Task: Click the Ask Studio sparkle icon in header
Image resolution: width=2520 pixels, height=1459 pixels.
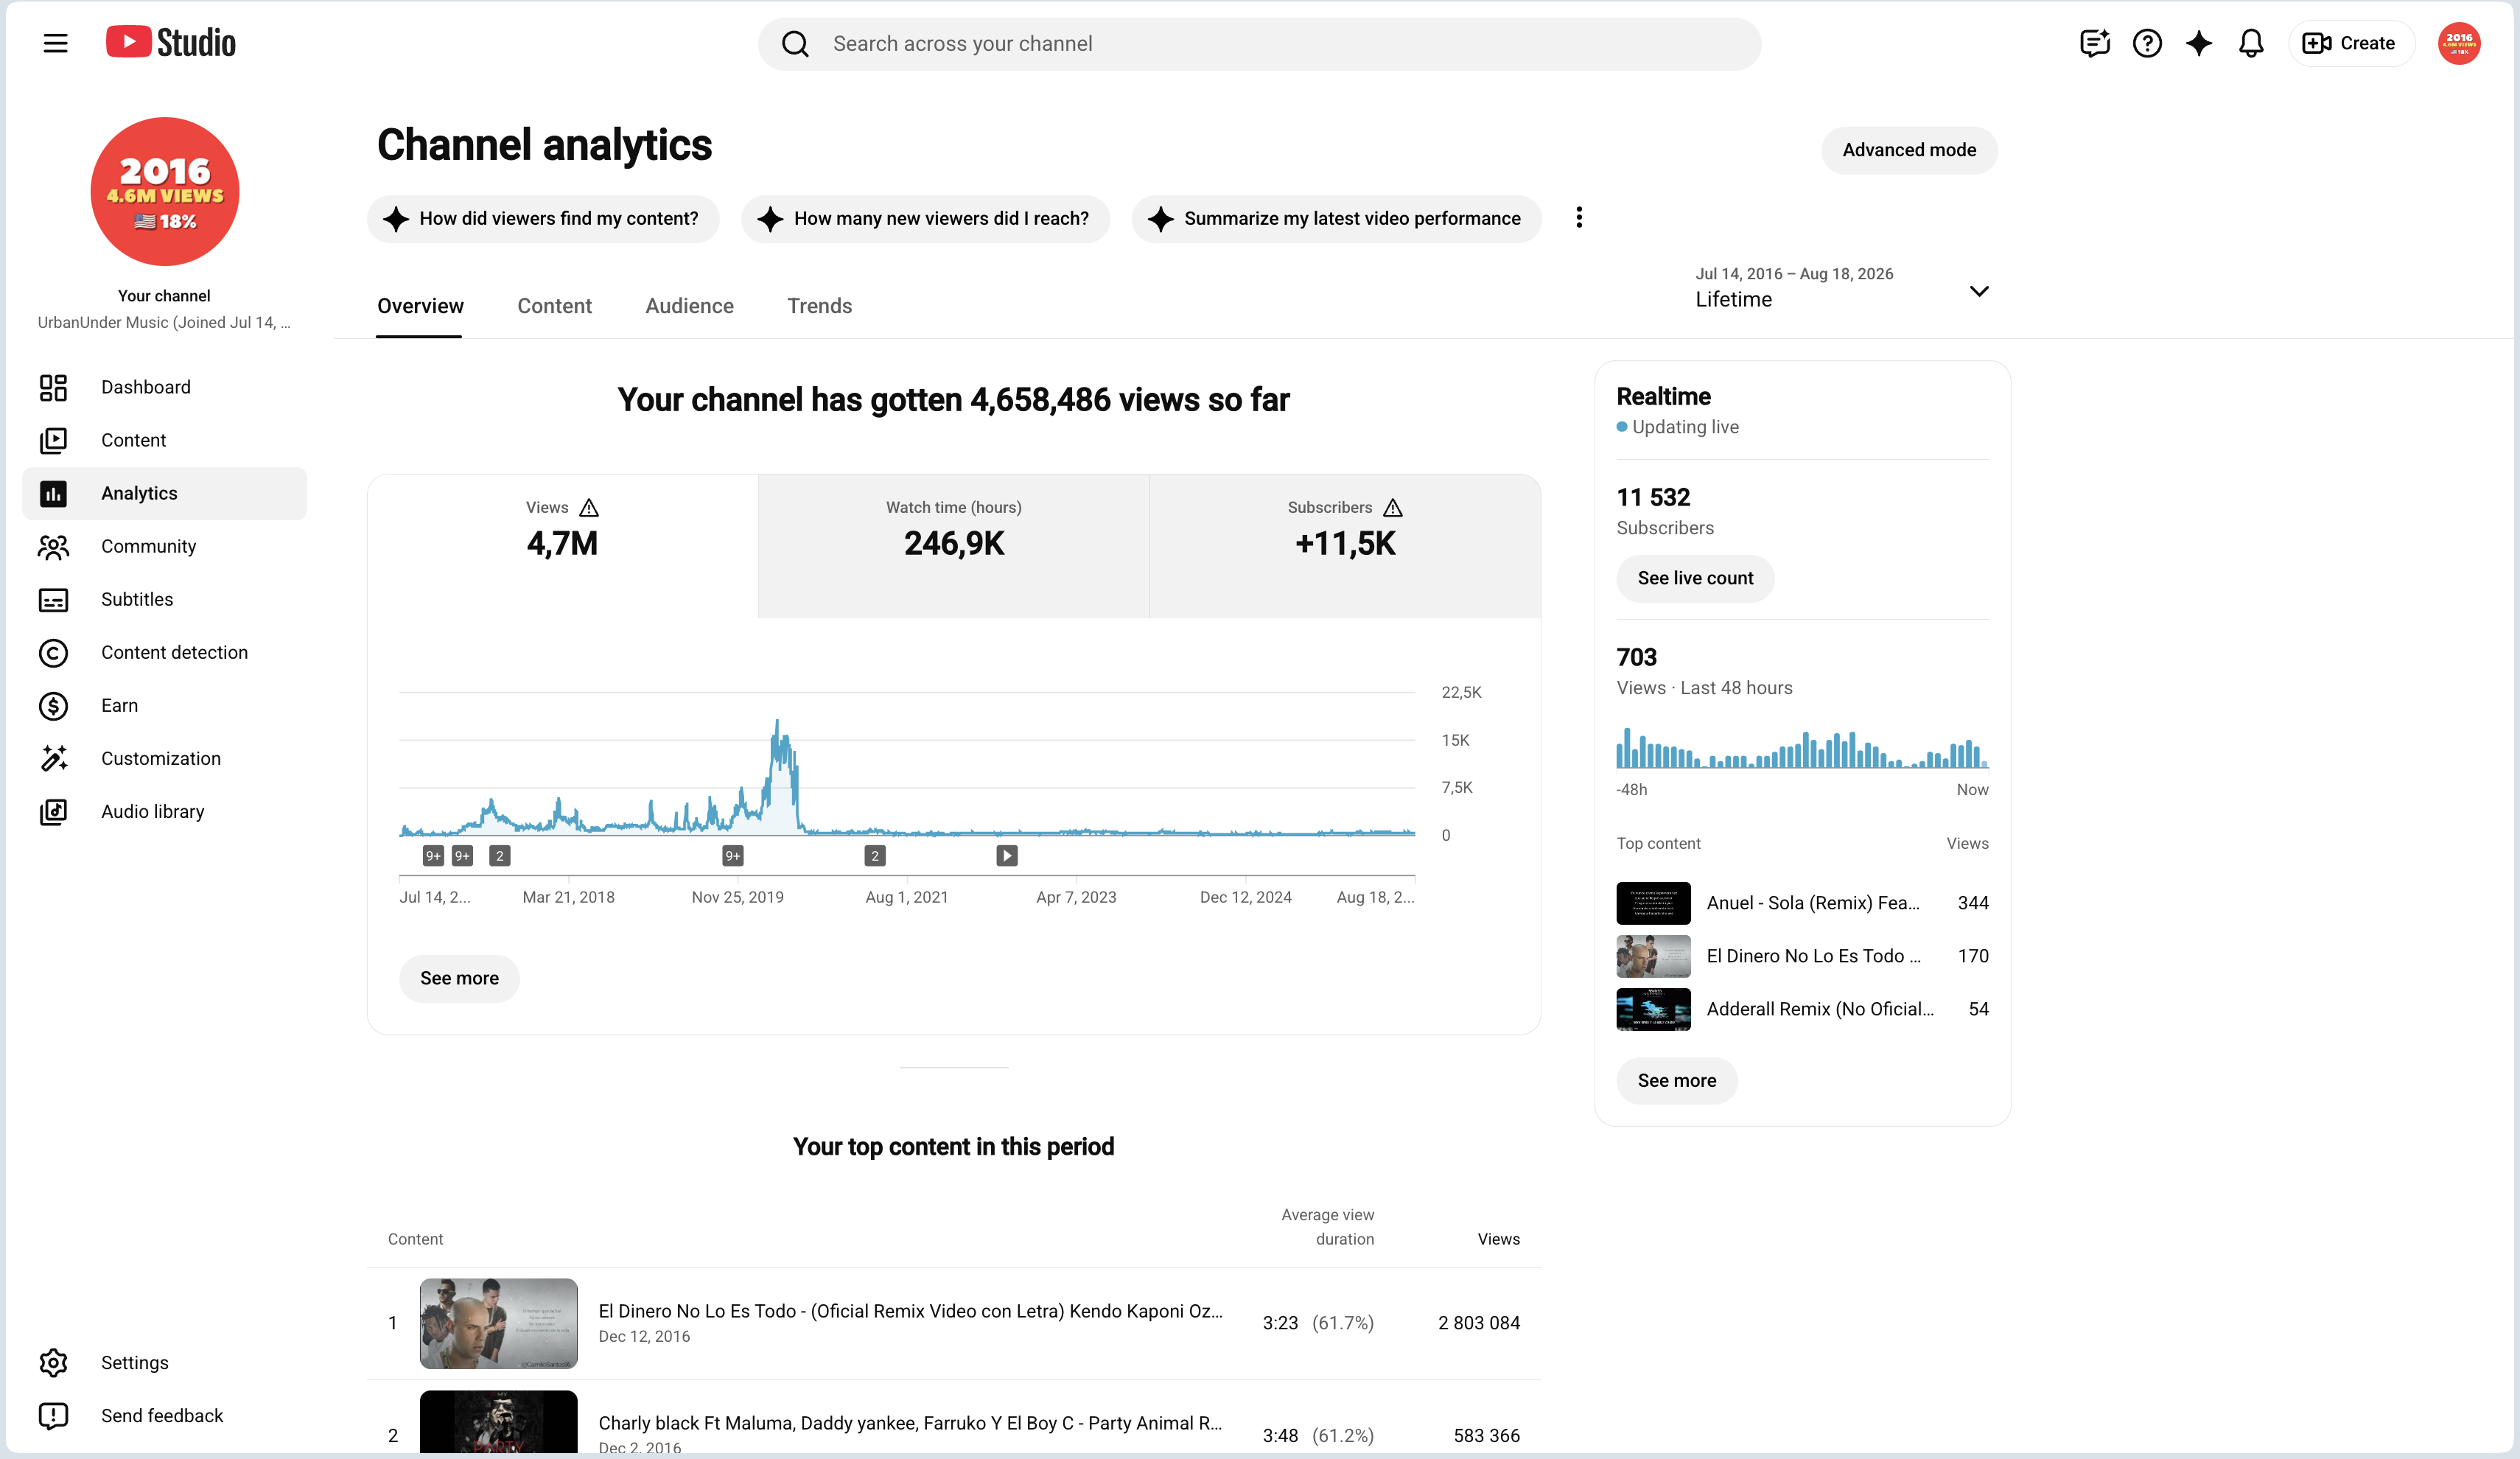Action: coord(2199,43)
